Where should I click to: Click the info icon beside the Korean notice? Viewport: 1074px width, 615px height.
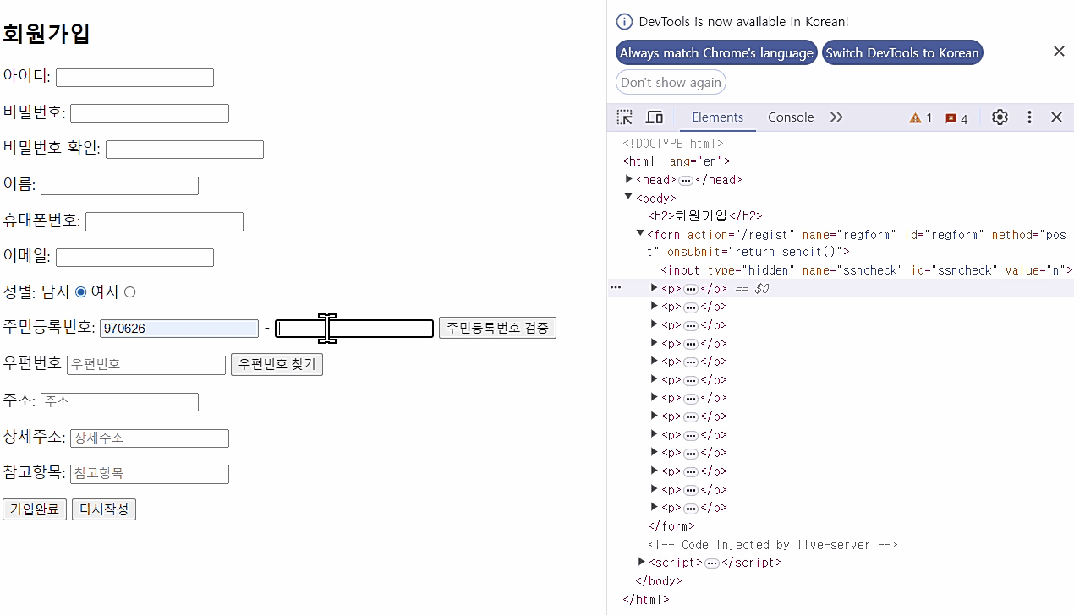tap(624, 22)
